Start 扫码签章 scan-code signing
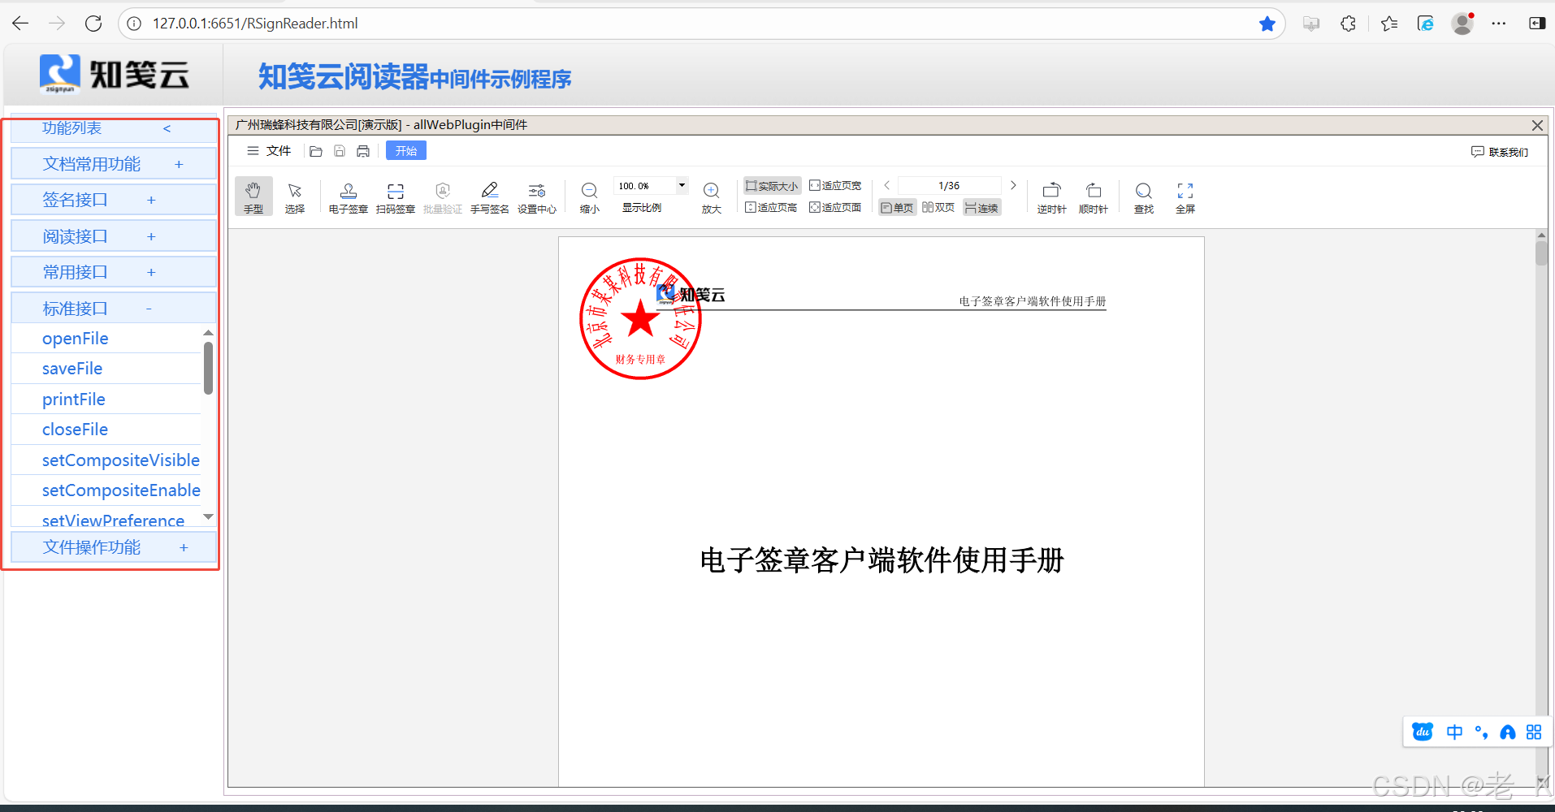The width and height of the screenshot is (1555, 812). click(x=396, y=197)
